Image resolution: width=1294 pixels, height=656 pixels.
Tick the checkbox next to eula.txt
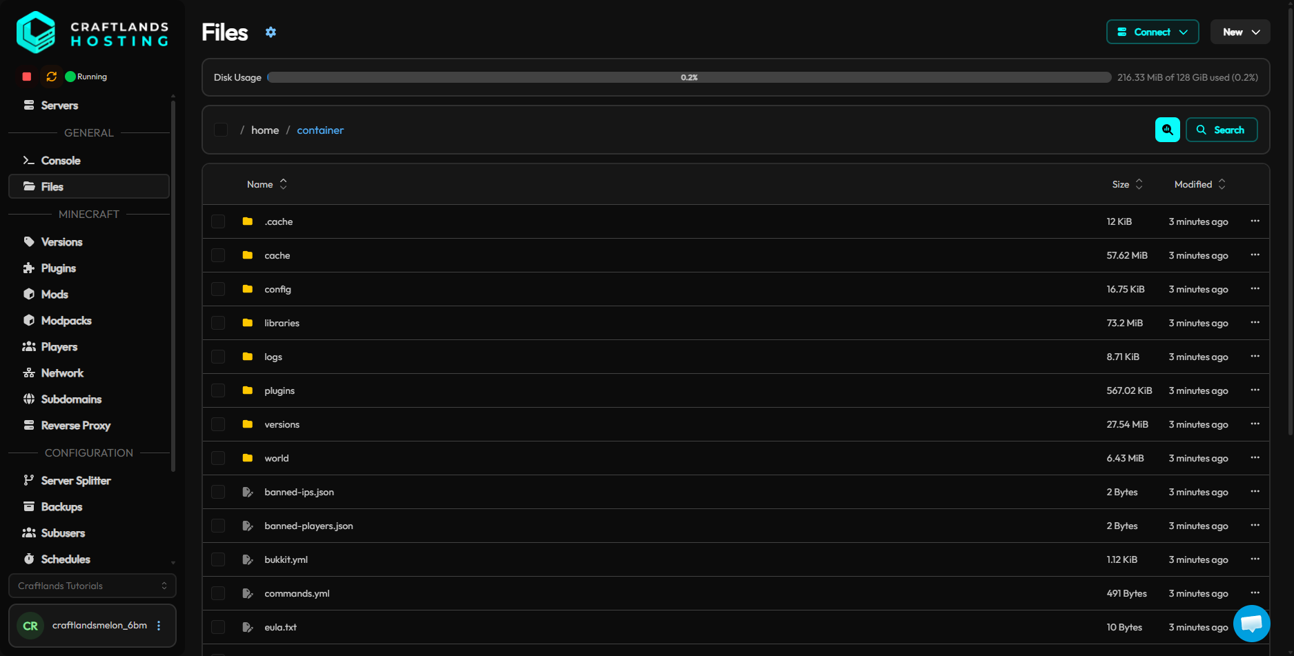click(x=218, y=627)
